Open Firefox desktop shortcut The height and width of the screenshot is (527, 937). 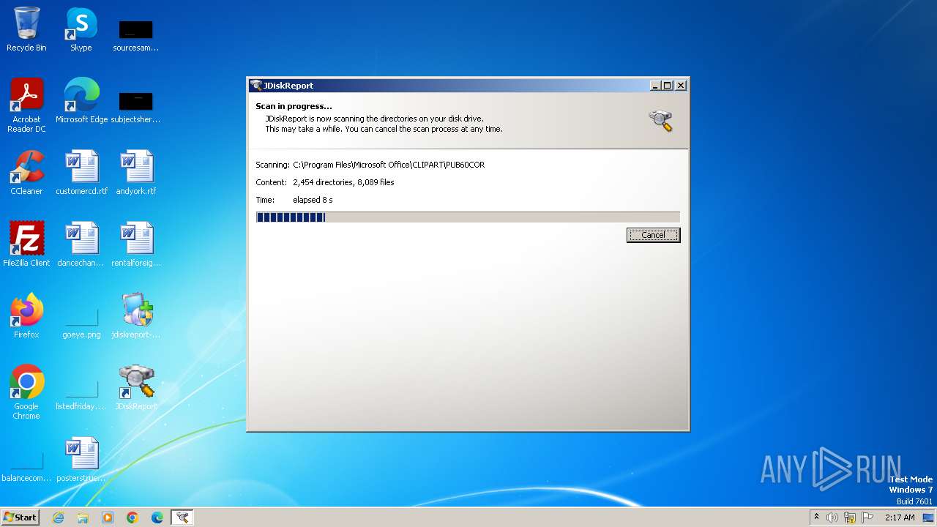click(x=26, y=316)
